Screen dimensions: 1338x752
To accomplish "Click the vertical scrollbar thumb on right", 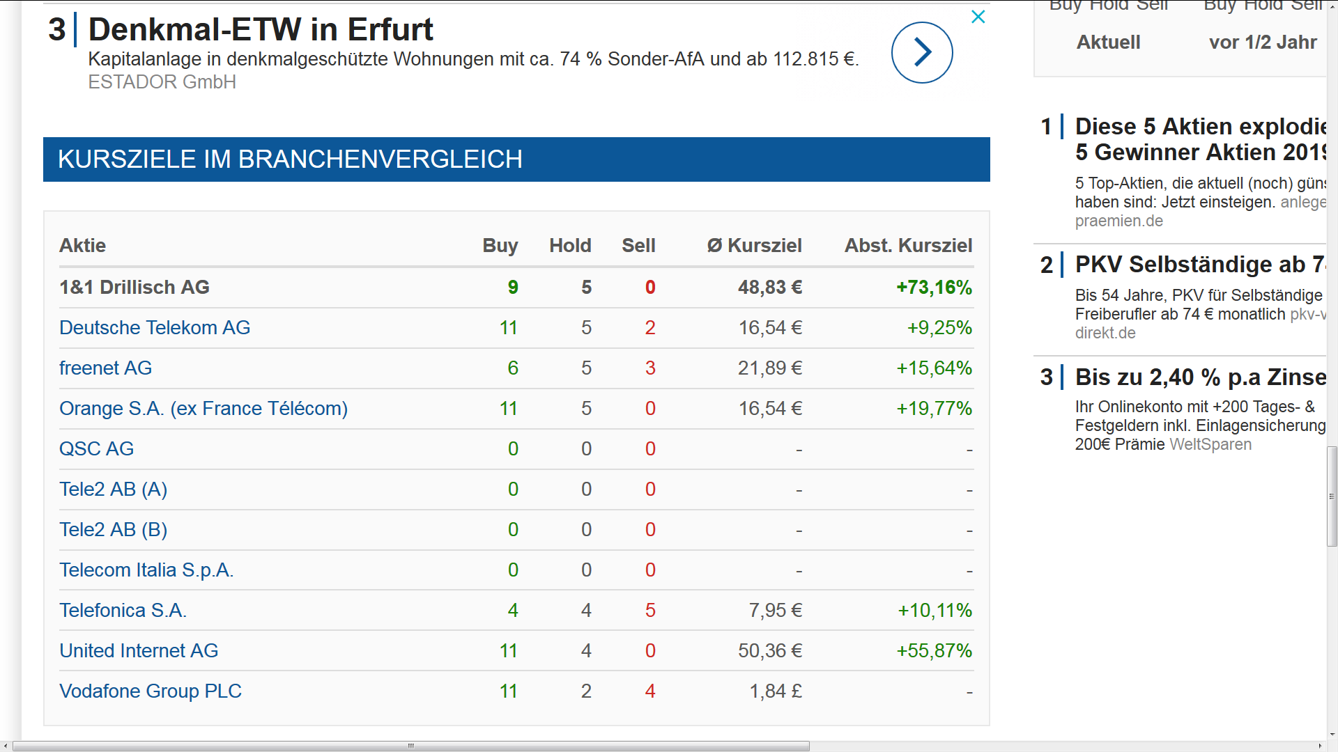I will [x=1332, y=496].
